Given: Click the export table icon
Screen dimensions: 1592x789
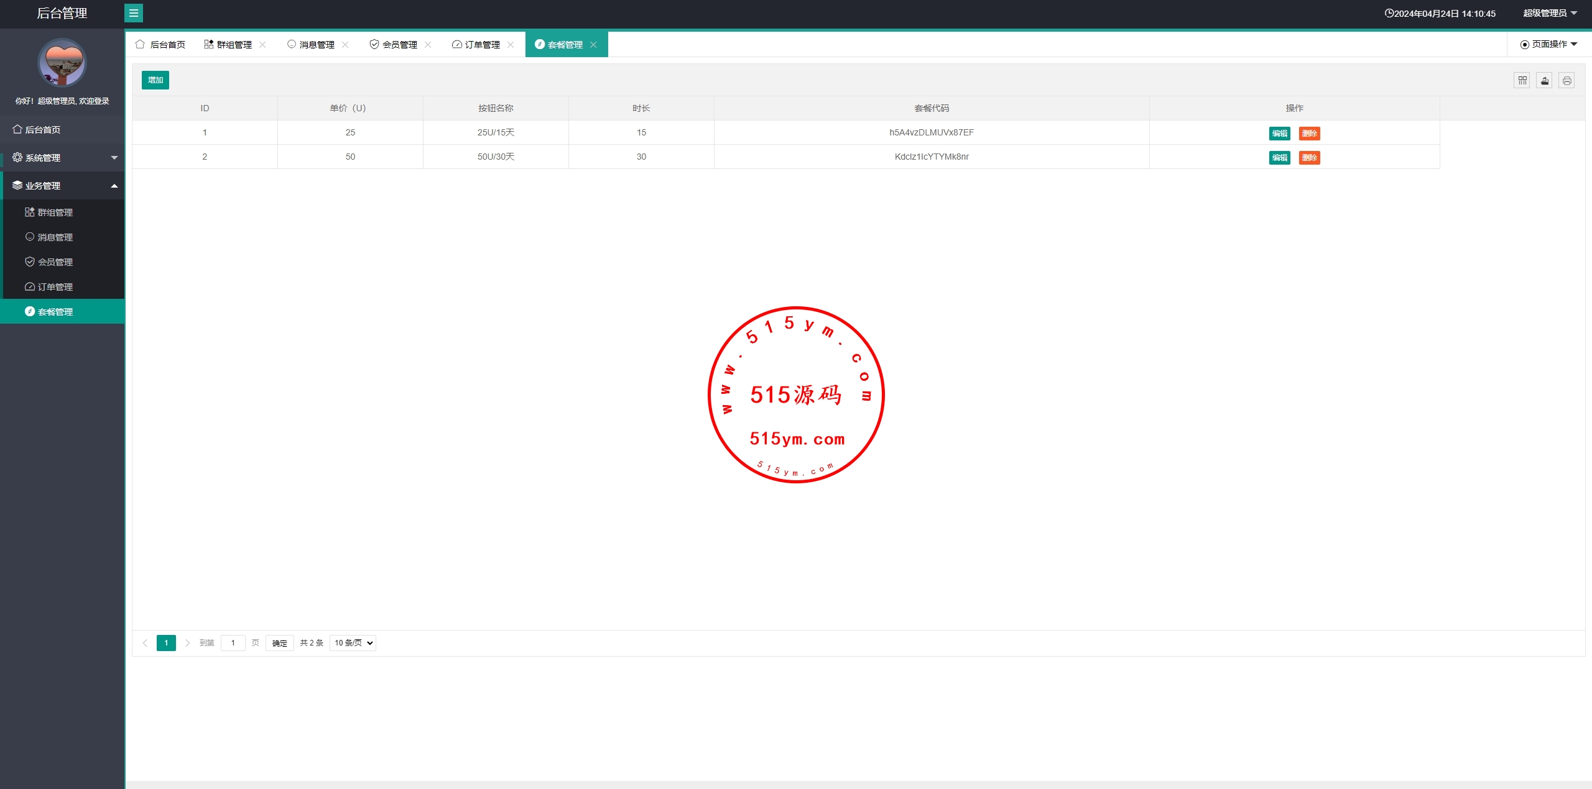Looking at the screenshot, I should [1544, 80].
